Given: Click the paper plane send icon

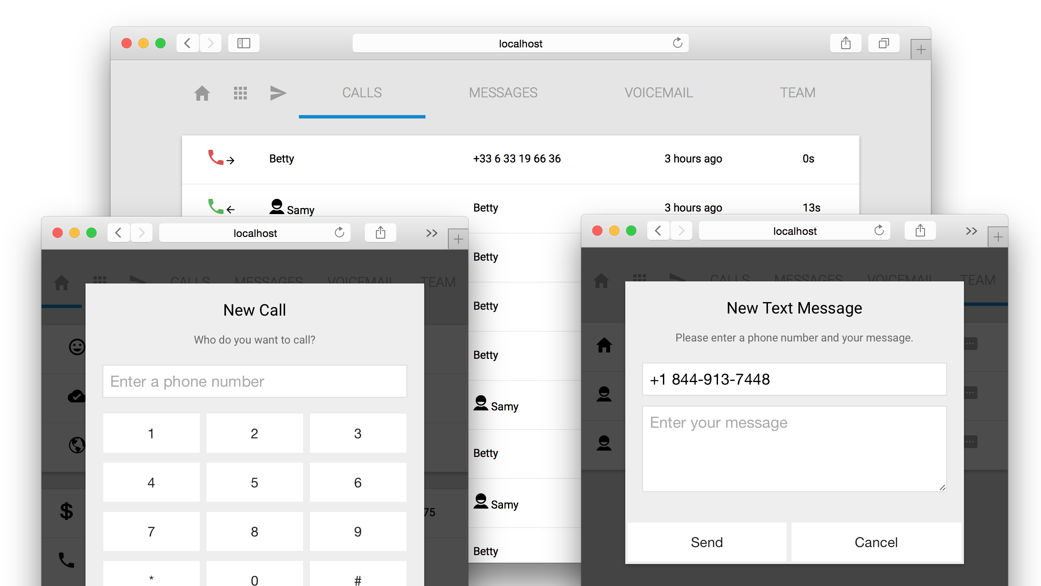Looking at the screenshot, I should pyautogui.click(x=278, y=93).
